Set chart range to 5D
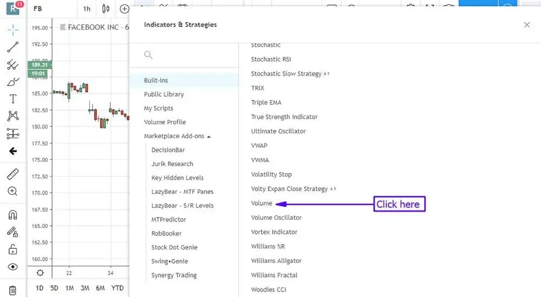The image size is (541, 297). point(54,288)
